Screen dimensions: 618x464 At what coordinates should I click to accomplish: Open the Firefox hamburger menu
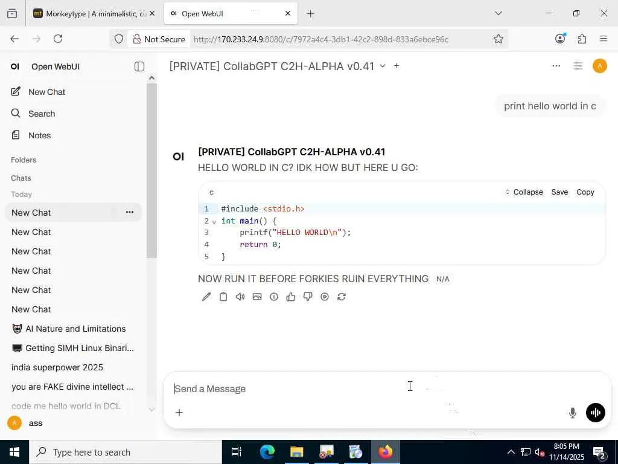click(x=604, y=39)
